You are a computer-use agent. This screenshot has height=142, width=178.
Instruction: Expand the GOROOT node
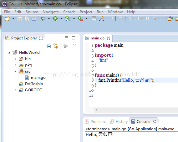pos(15,90)
